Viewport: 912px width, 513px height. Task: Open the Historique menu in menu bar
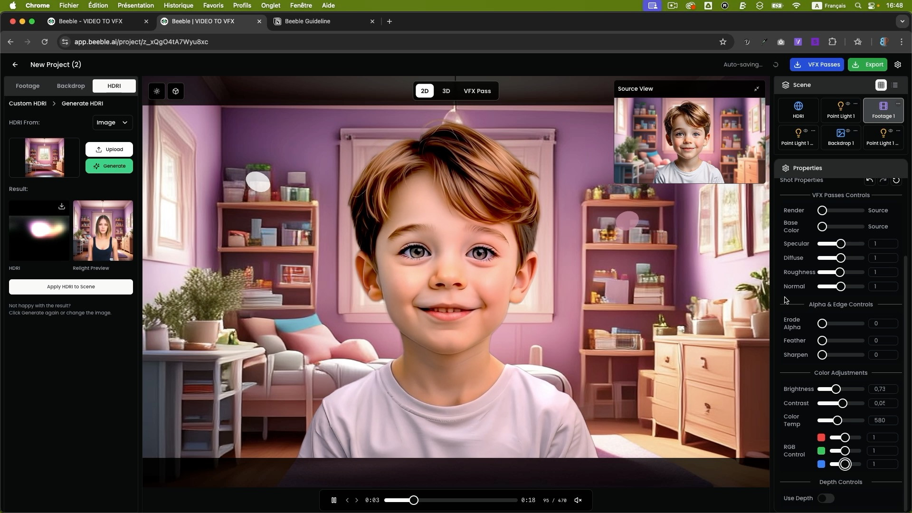pos(179,6)
